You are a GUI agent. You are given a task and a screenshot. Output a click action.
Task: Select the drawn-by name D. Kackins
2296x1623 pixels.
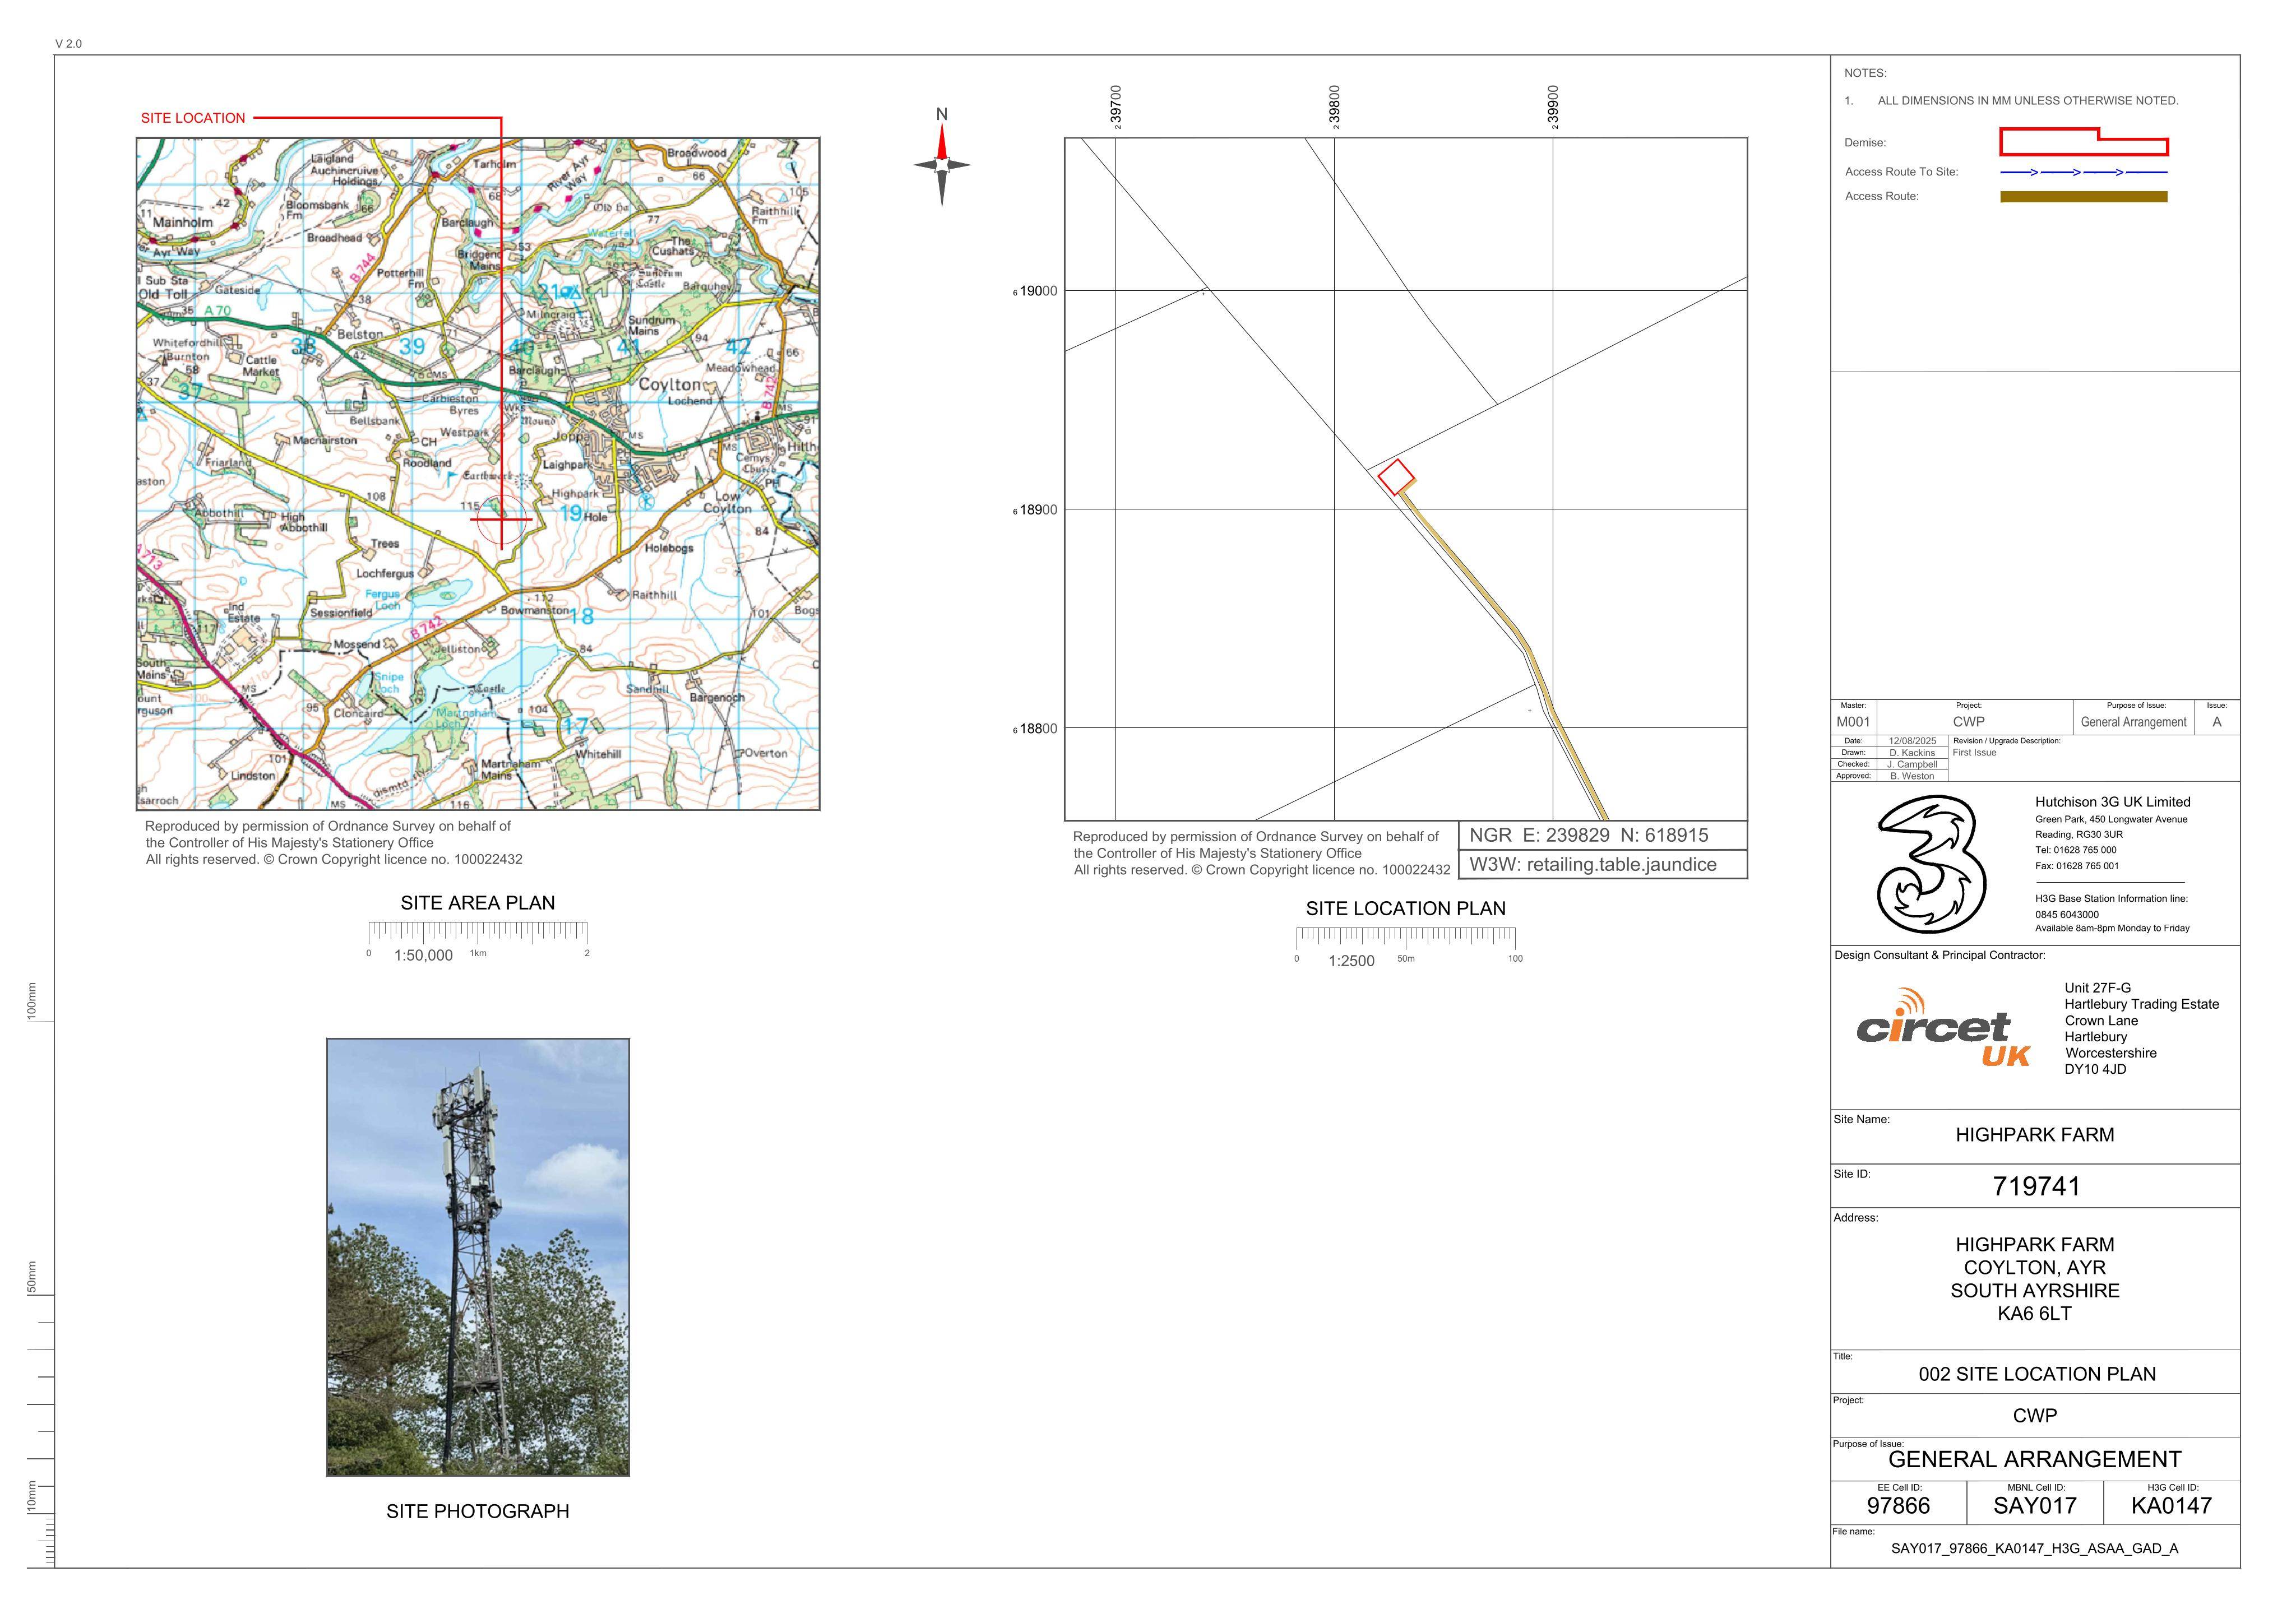tap(1912, 753)
